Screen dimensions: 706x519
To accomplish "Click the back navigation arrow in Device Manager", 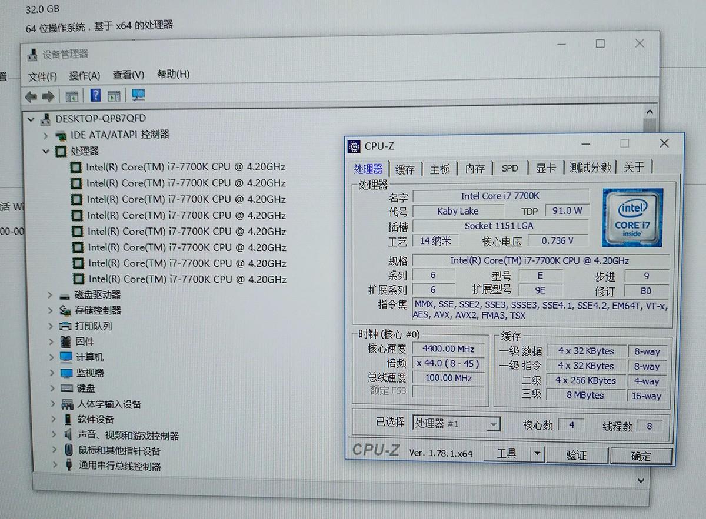I will [32, 96].
